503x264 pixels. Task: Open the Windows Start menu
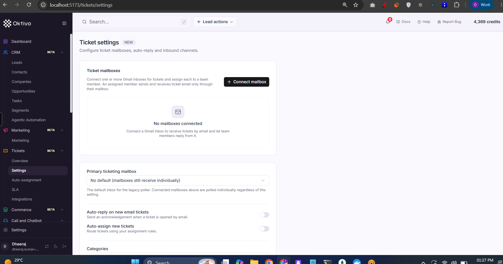coord(135,262)
